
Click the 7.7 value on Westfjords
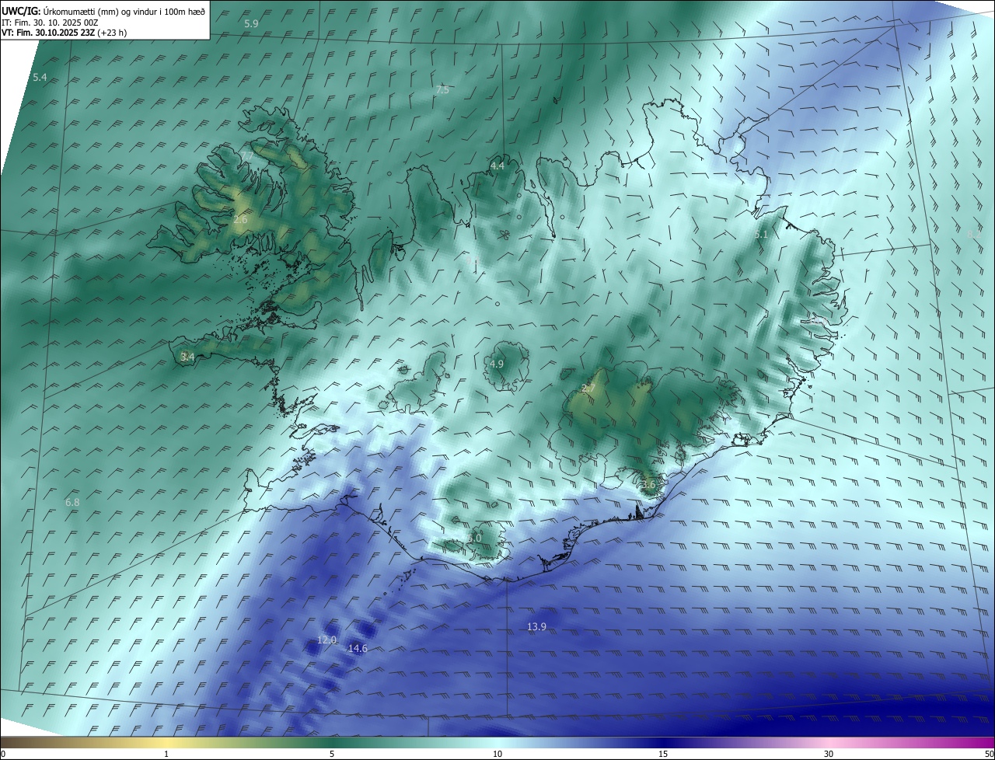click(246, 156)
